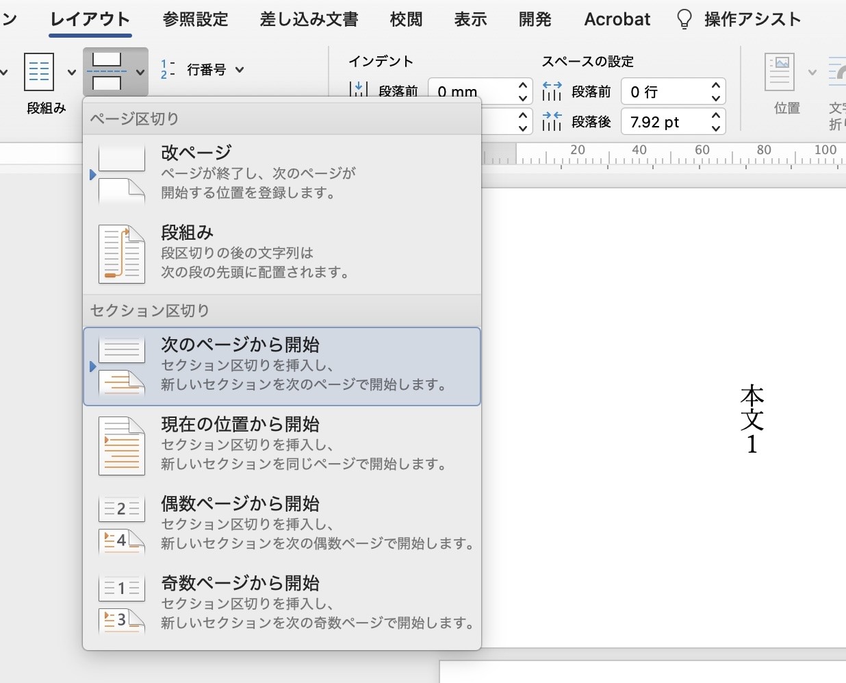Image resolution: width=846 pixels, height=683 pixels.
Task: Choose 奇数ページから開始 section break
Action: pyautogui.click(x=282, y=605)
